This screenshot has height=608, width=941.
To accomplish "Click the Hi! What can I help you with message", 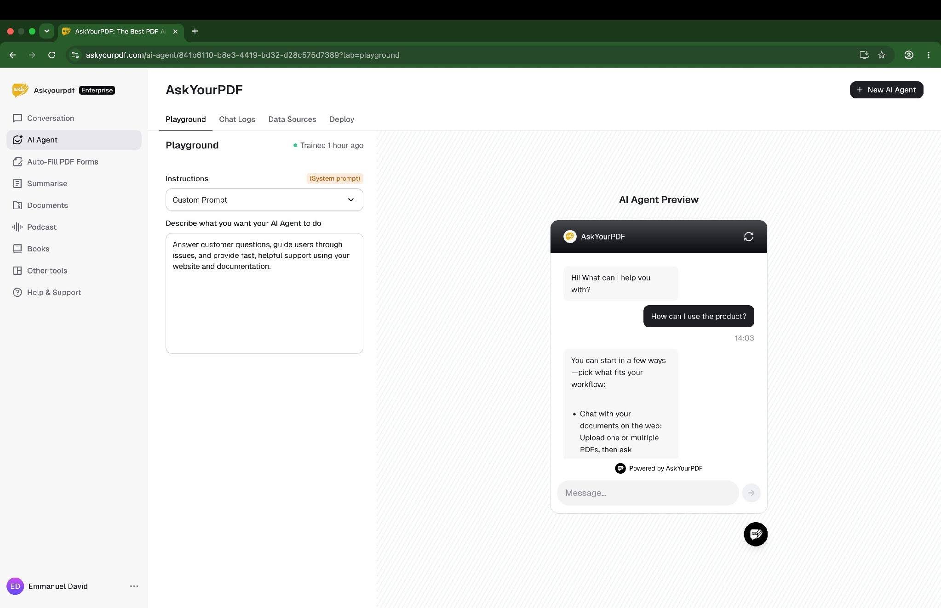I will pos(621,284).
